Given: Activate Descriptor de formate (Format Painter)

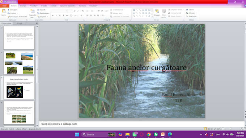Looking at the screenshot, I should (x=17, y=17).
